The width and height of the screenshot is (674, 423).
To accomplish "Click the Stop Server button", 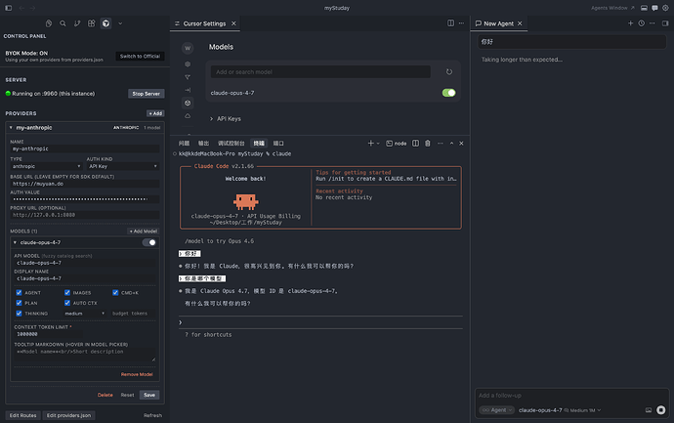I will pyautogui.click(x=147, y=94).
